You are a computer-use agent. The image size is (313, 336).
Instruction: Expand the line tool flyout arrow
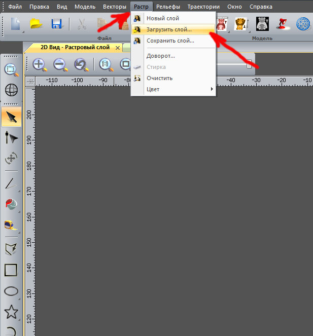coord(19,191)
